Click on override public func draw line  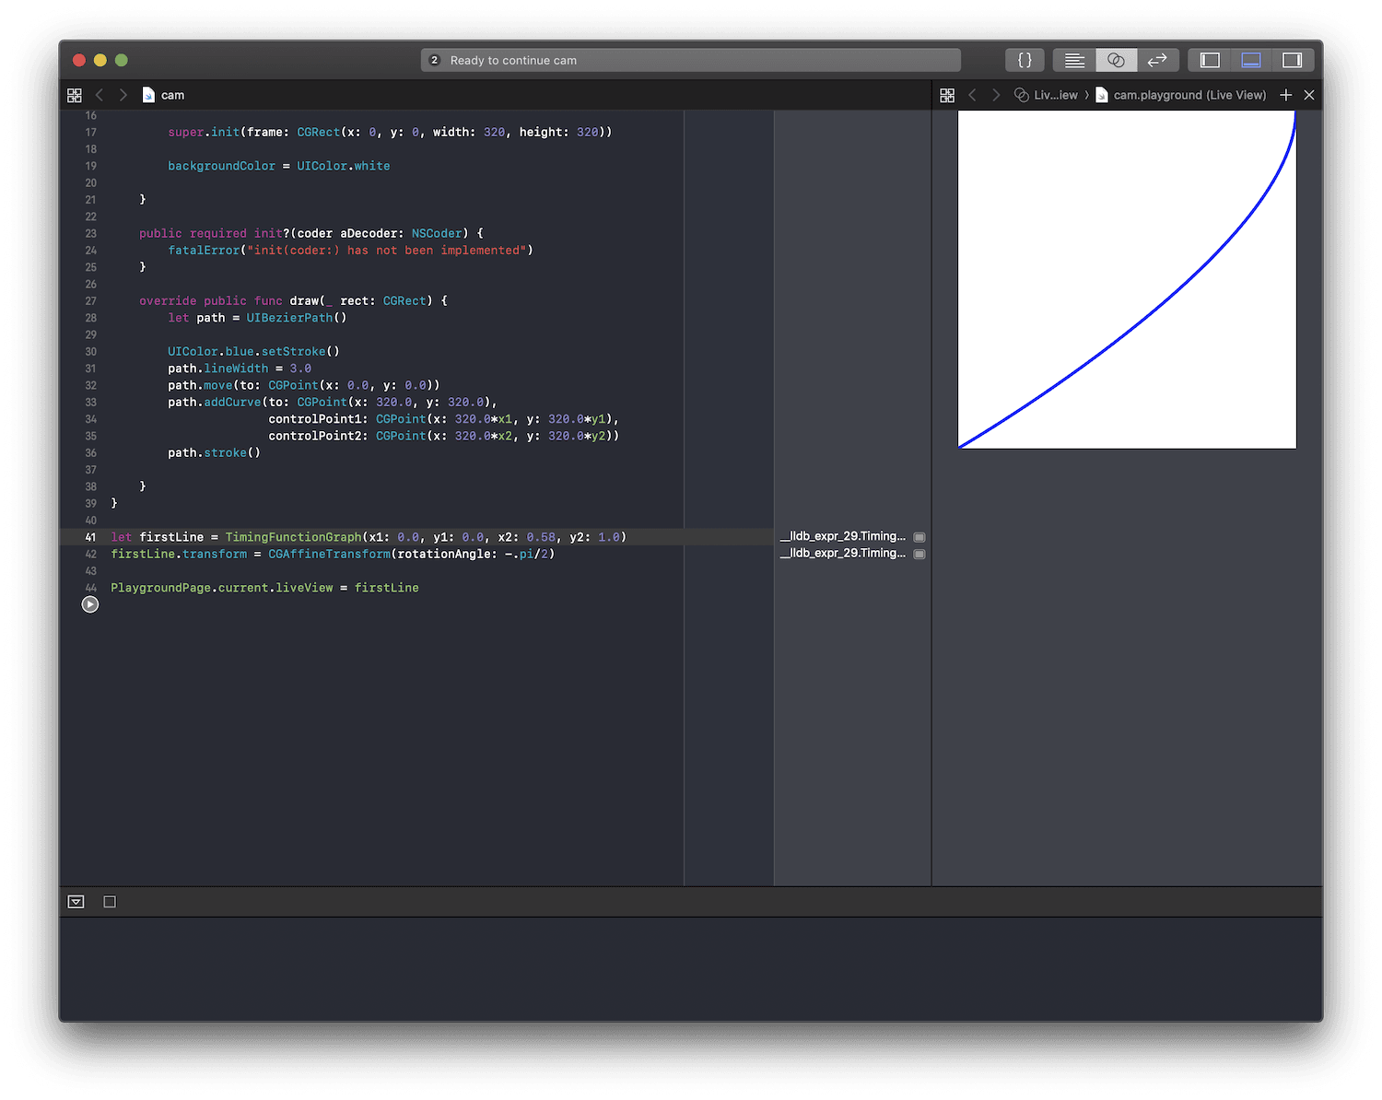pyautogui.click(x=293, y=300)
